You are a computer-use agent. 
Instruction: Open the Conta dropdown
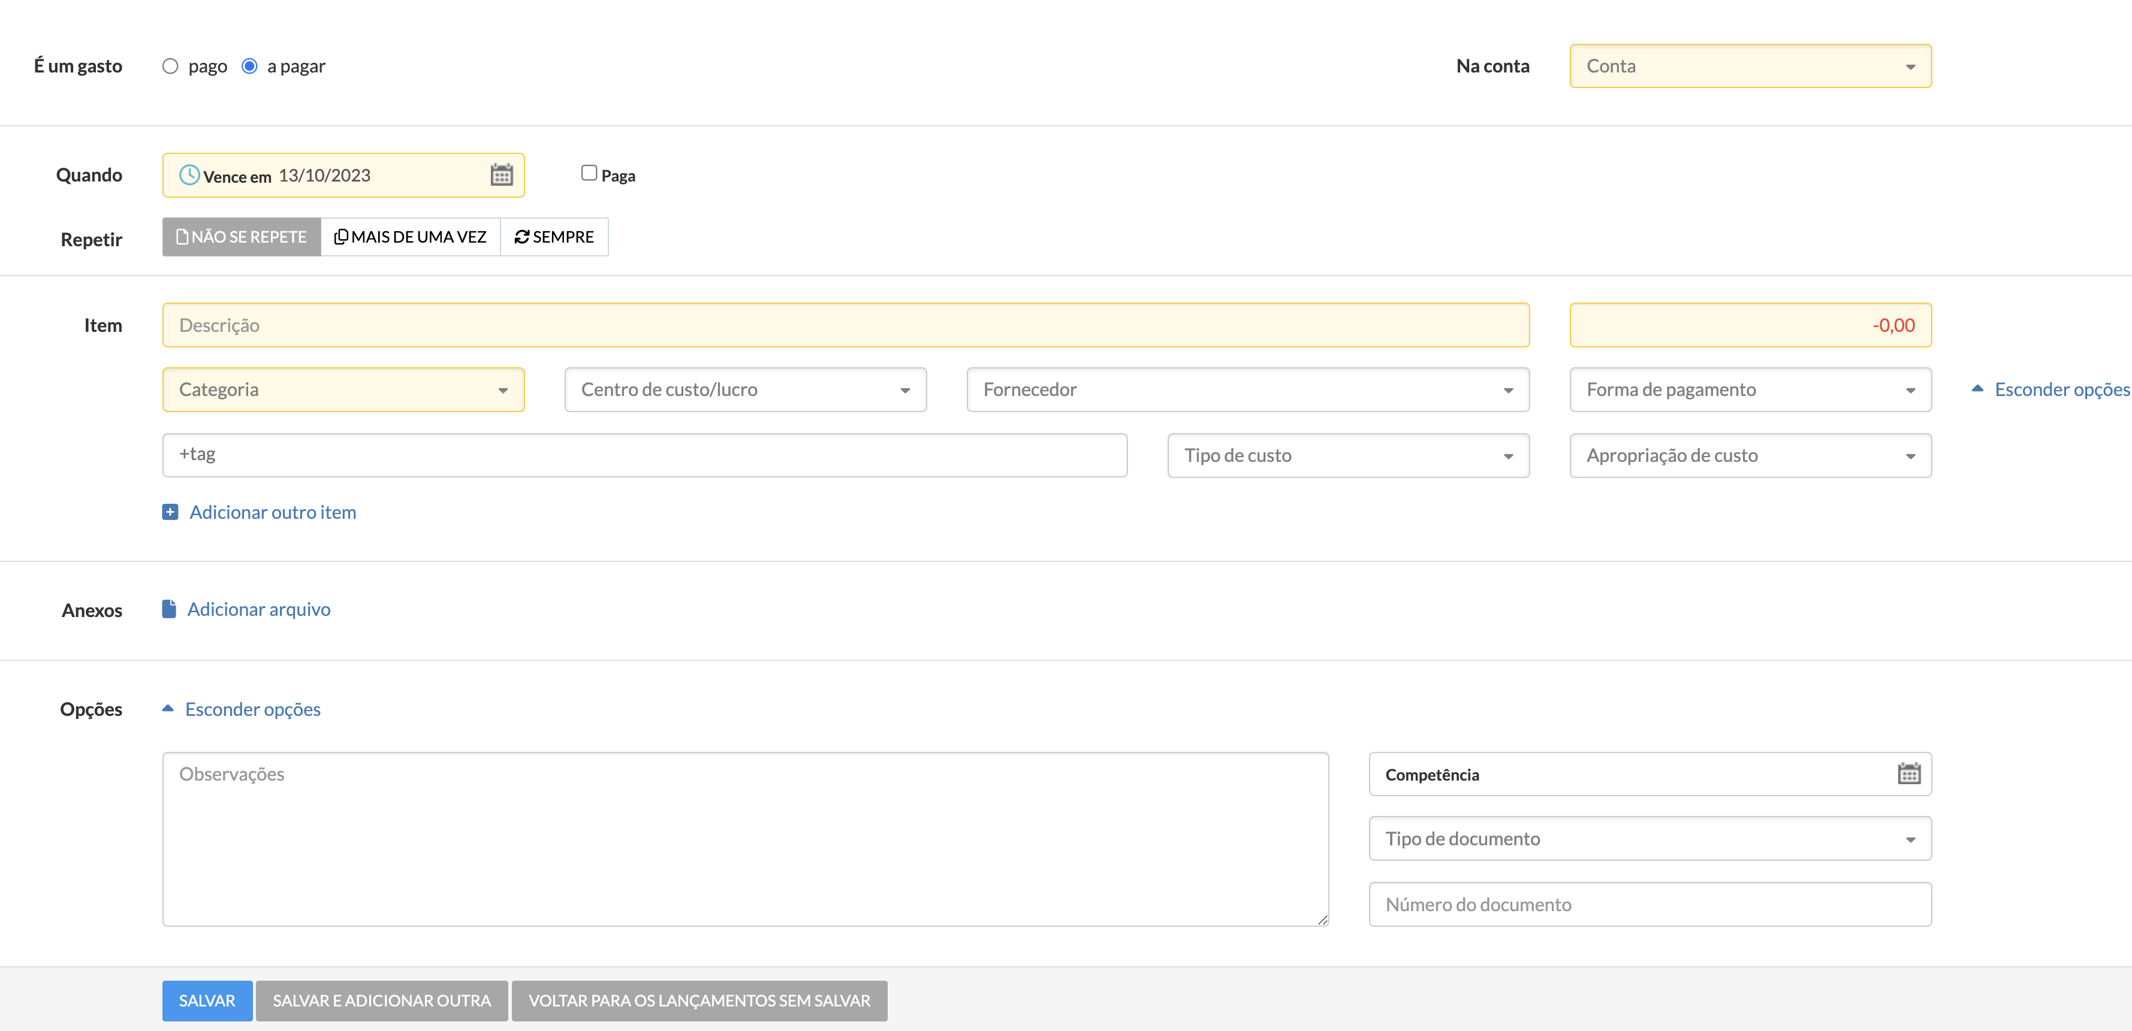click(x=1750, y=66)
